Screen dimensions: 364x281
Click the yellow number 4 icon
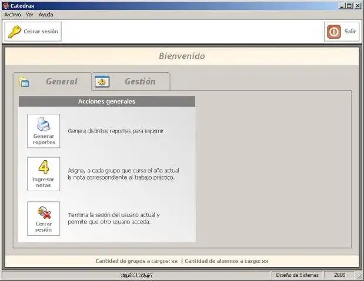pyautogui.click(x=44, y=167)
